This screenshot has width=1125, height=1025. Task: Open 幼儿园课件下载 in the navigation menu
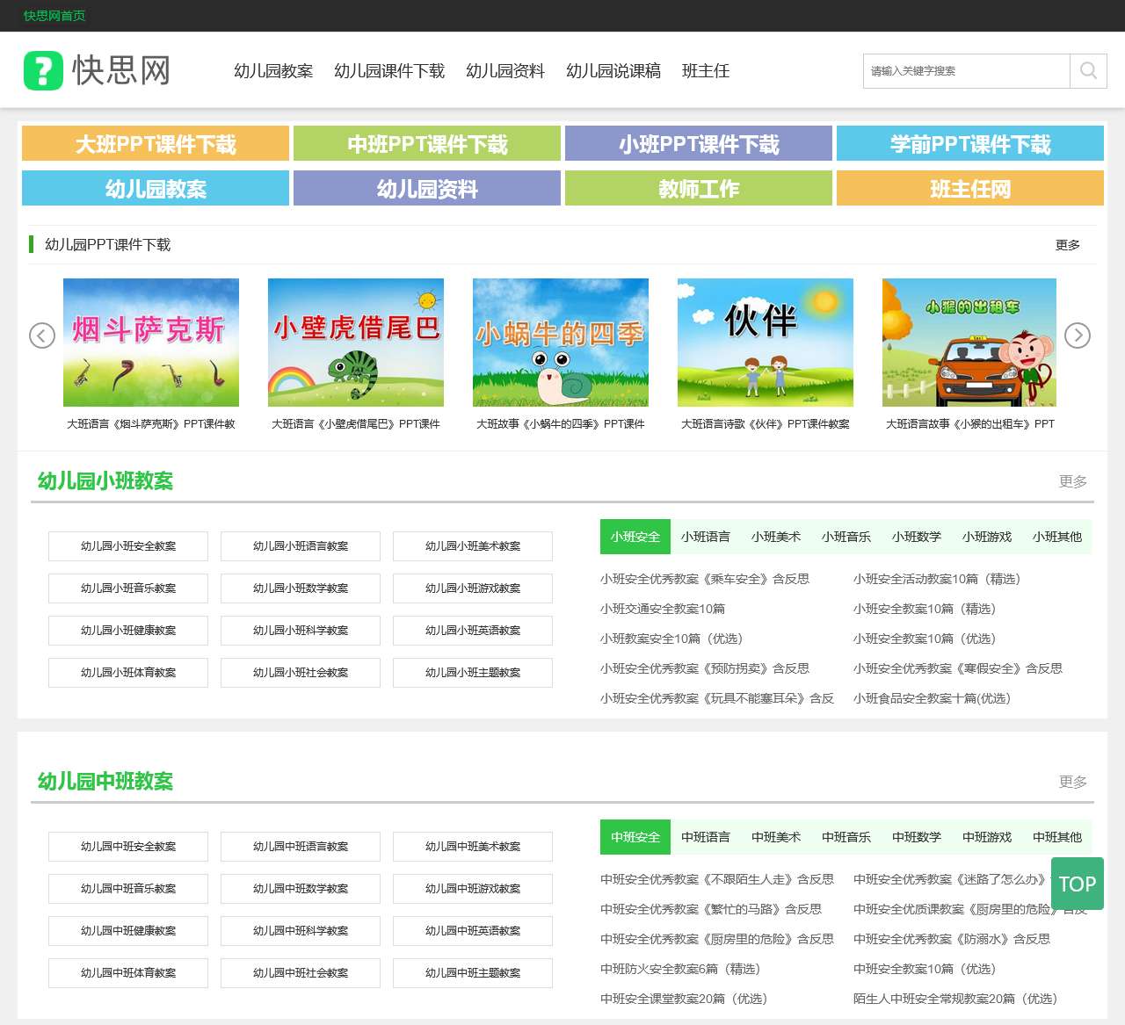point(388,71)
